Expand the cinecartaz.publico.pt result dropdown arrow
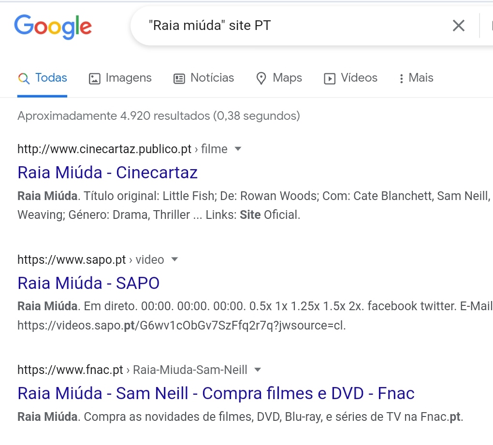The image size is (493, 445). 238,149
